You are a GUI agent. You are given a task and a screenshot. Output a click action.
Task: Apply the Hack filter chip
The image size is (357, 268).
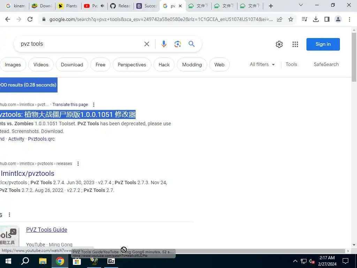[164, 65]
